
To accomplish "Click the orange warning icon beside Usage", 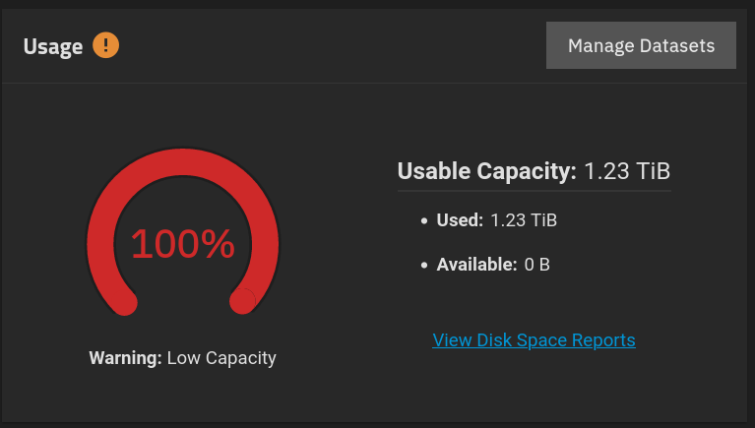I will point(106,45).
